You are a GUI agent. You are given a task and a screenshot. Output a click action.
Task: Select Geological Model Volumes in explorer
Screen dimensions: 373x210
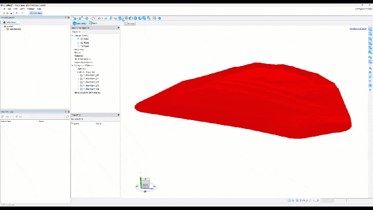pyautogui.click(x=87, y=93)
